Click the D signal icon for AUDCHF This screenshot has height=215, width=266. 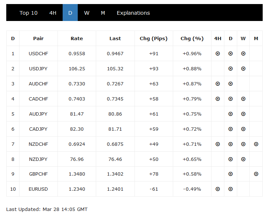231,84
